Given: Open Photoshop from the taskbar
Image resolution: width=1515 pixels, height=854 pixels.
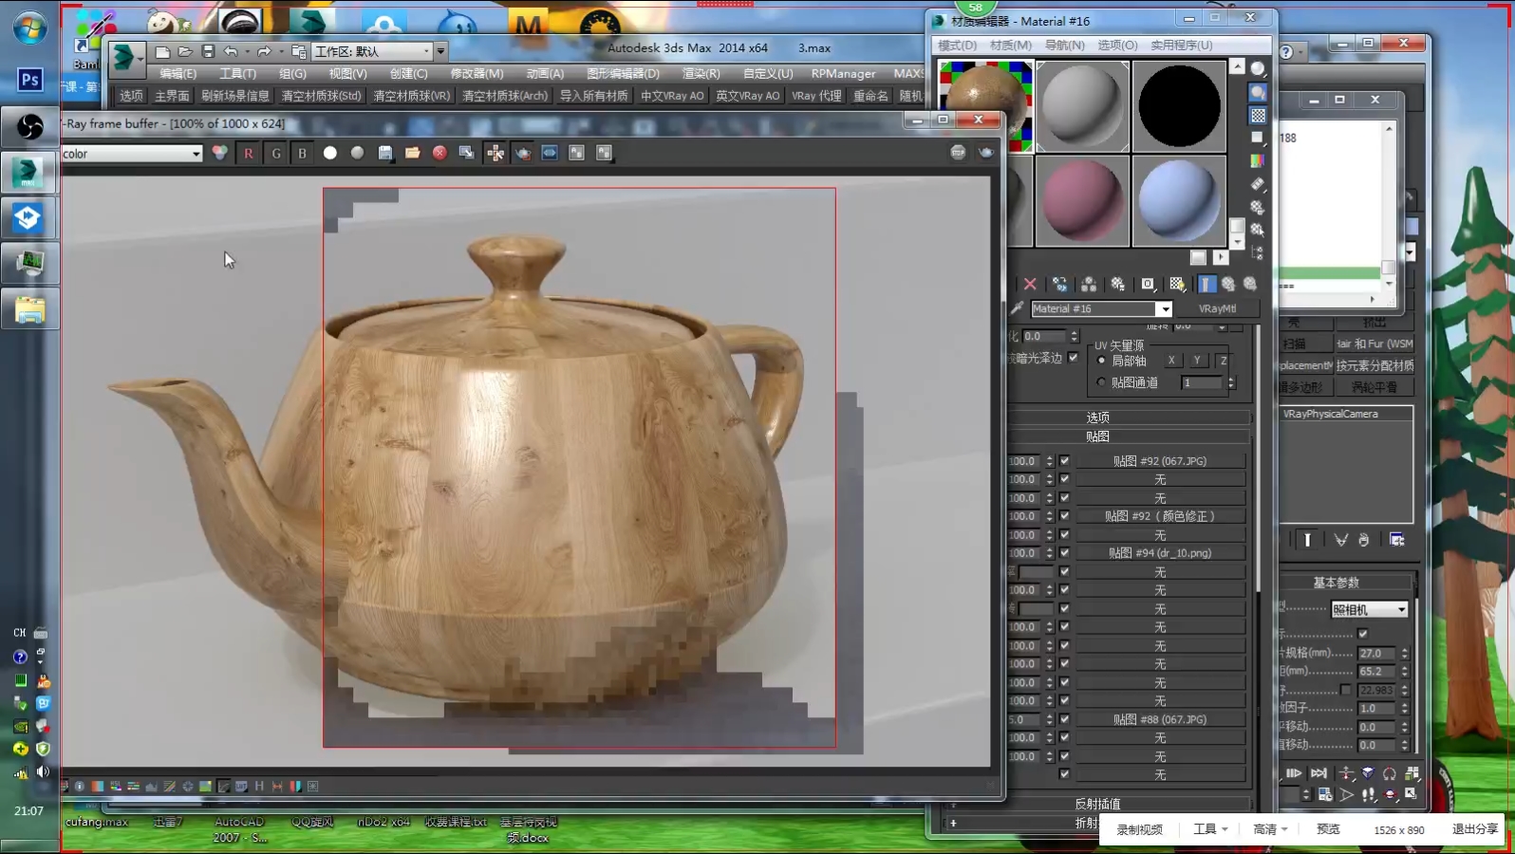Looking at the screenshot, I should point(29,80).
